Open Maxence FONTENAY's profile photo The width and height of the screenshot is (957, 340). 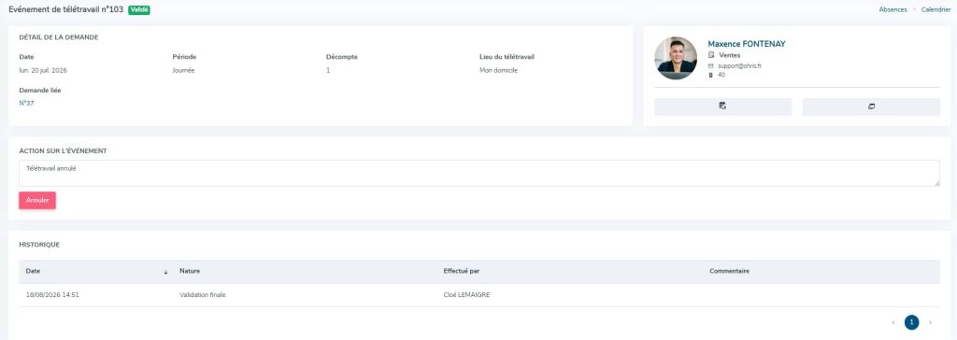[676, 58]
